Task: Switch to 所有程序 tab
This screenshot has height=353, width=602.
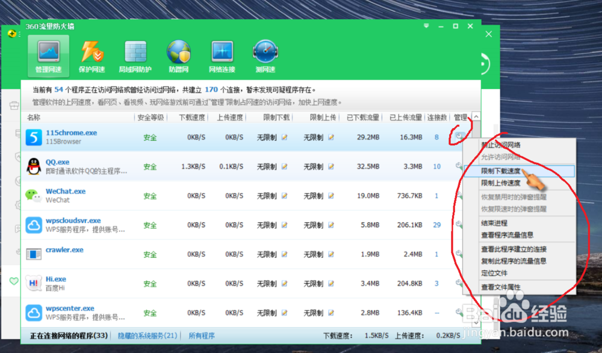Action: (x=202, y=336)
